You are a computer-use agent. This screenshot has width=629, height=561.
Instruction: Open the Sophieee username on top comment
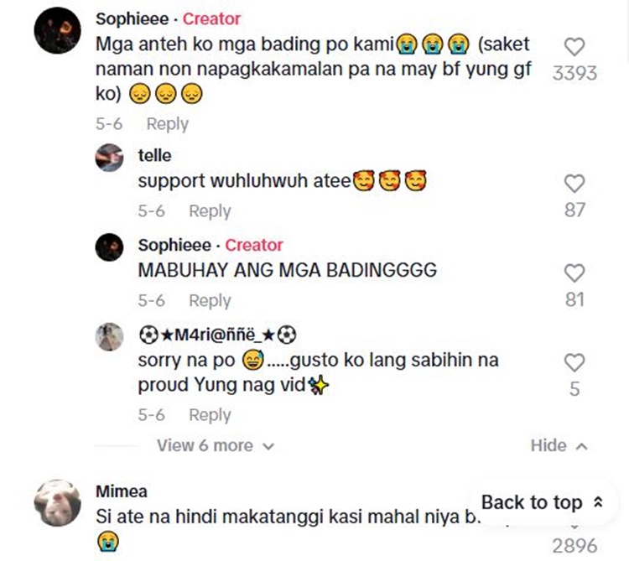tap(132, 18)
